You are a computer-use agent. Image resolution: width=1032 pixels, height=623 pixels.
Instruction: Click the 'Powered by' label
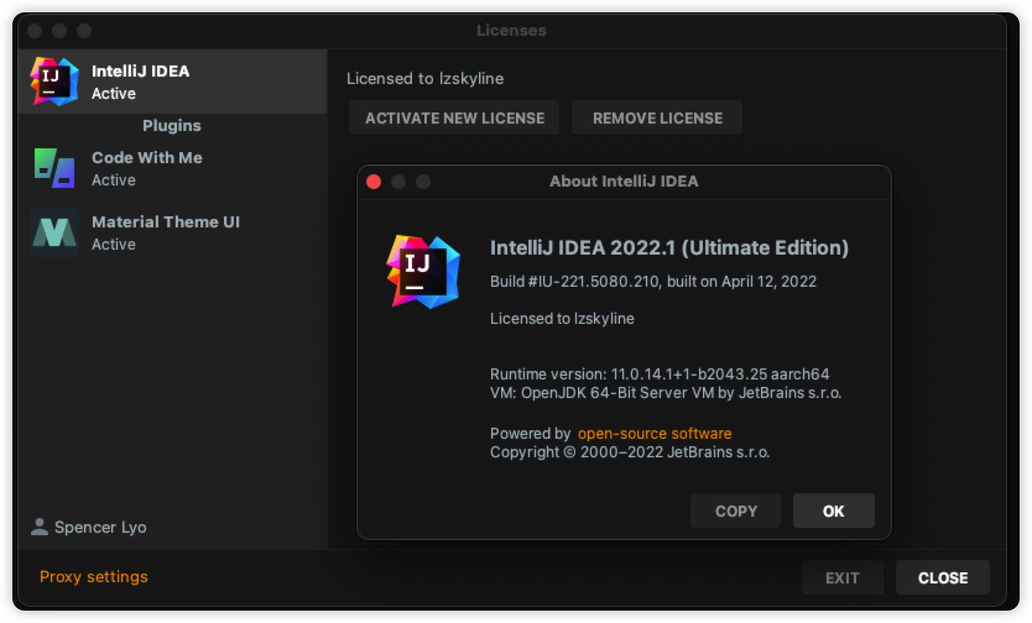530,433
